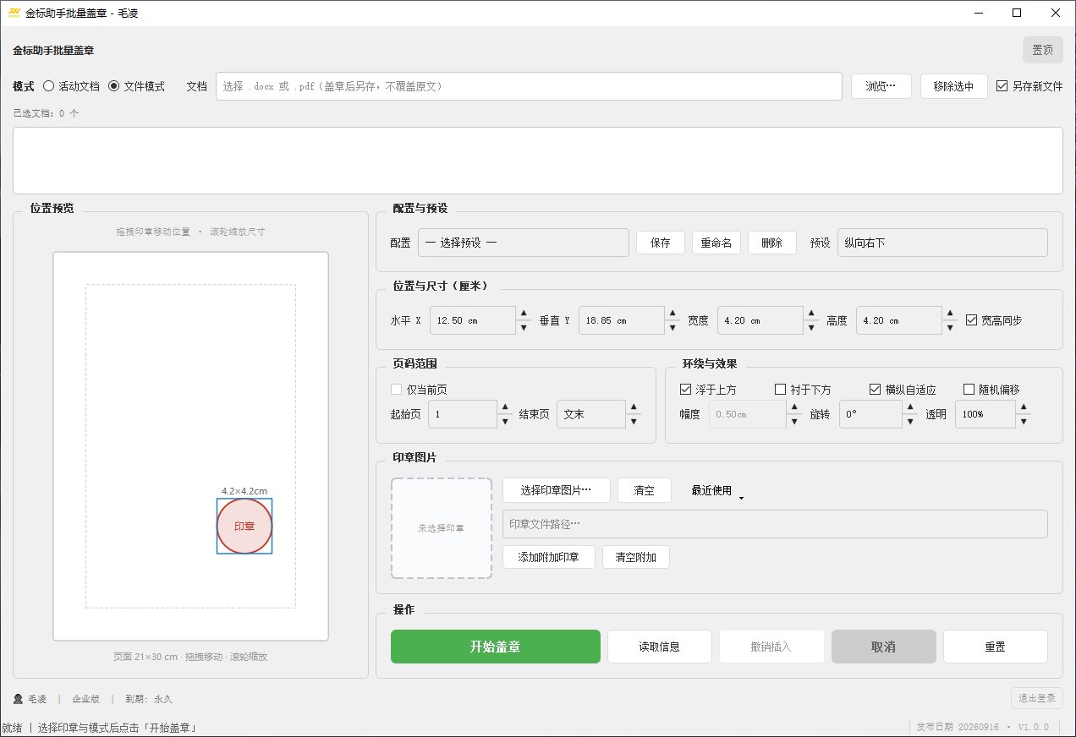Screen dimensions: 1076x737
Task: Click the 高度 value input field
Action: coord(899,320)
